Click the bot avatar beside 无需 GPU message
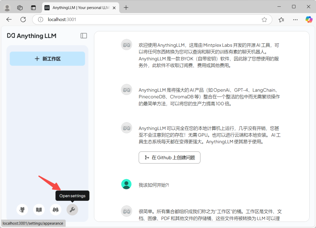 126,128
